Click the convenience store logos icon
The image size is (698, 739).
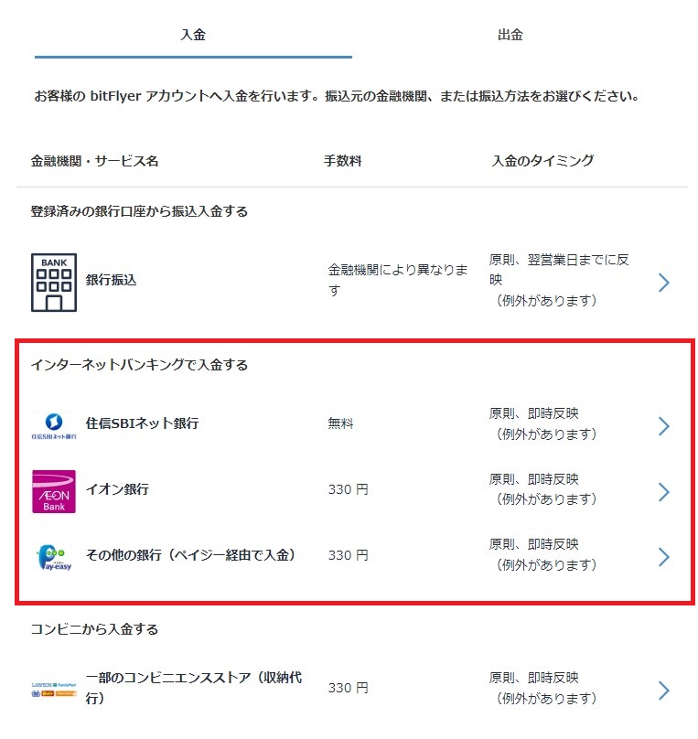pyautogui.click(x=54, y=689)
